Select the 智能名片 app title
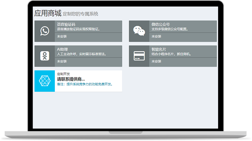The width and height of the screenshot is (252, 141). 159,49
